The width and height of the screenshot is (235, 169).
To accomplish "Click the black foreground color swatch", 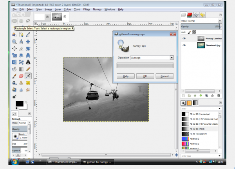I will pyautogui.click(x=20, y=104).
